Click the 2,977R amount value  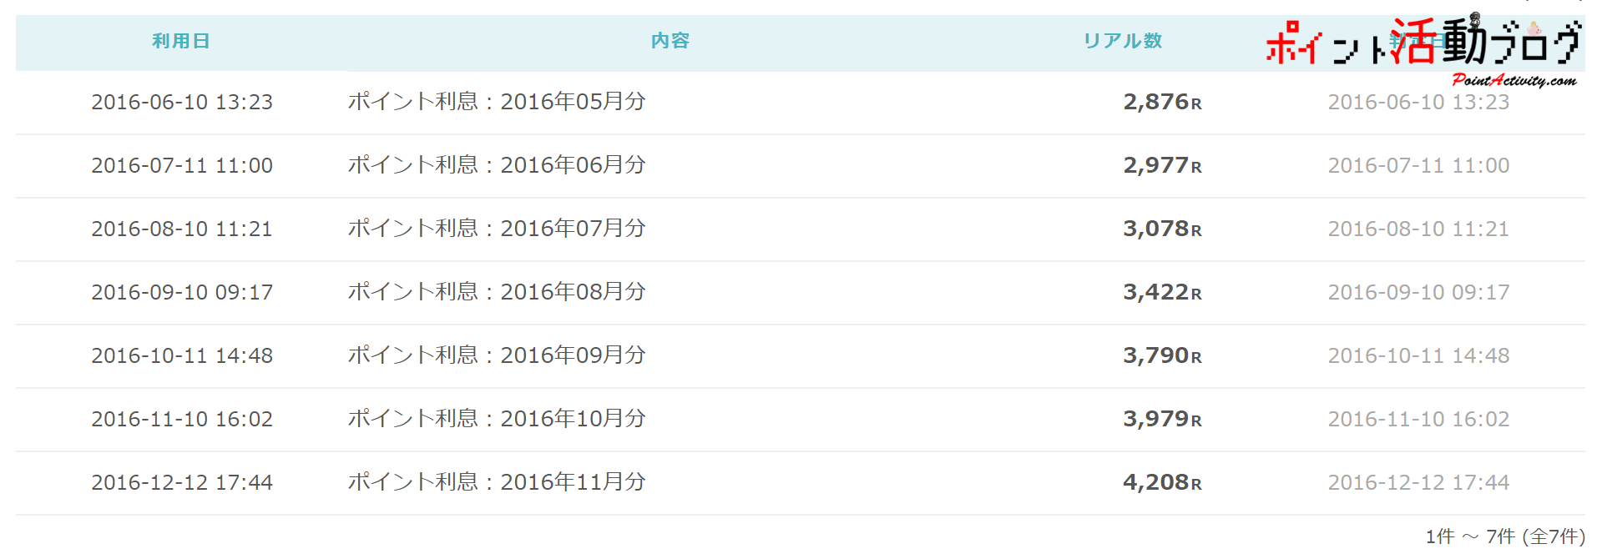coord(1161,165)
